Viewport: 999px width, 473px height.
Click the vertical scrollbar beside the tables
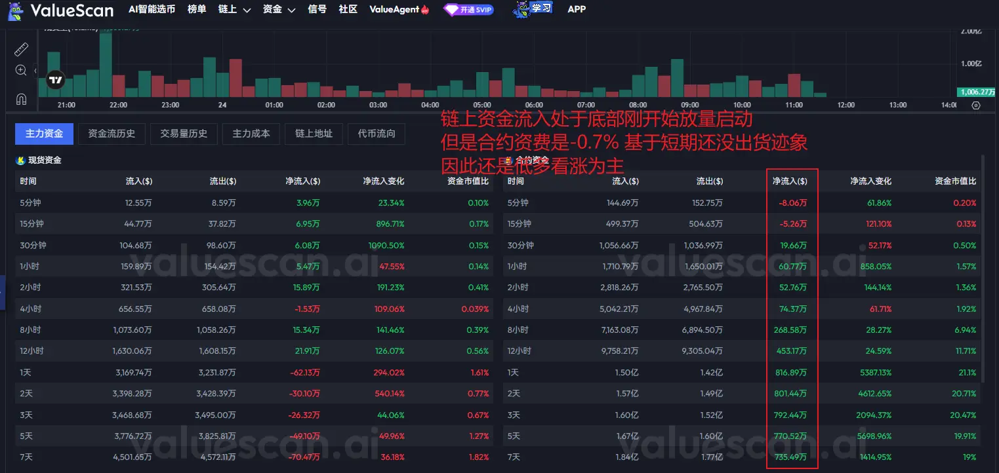coord(982,269)
